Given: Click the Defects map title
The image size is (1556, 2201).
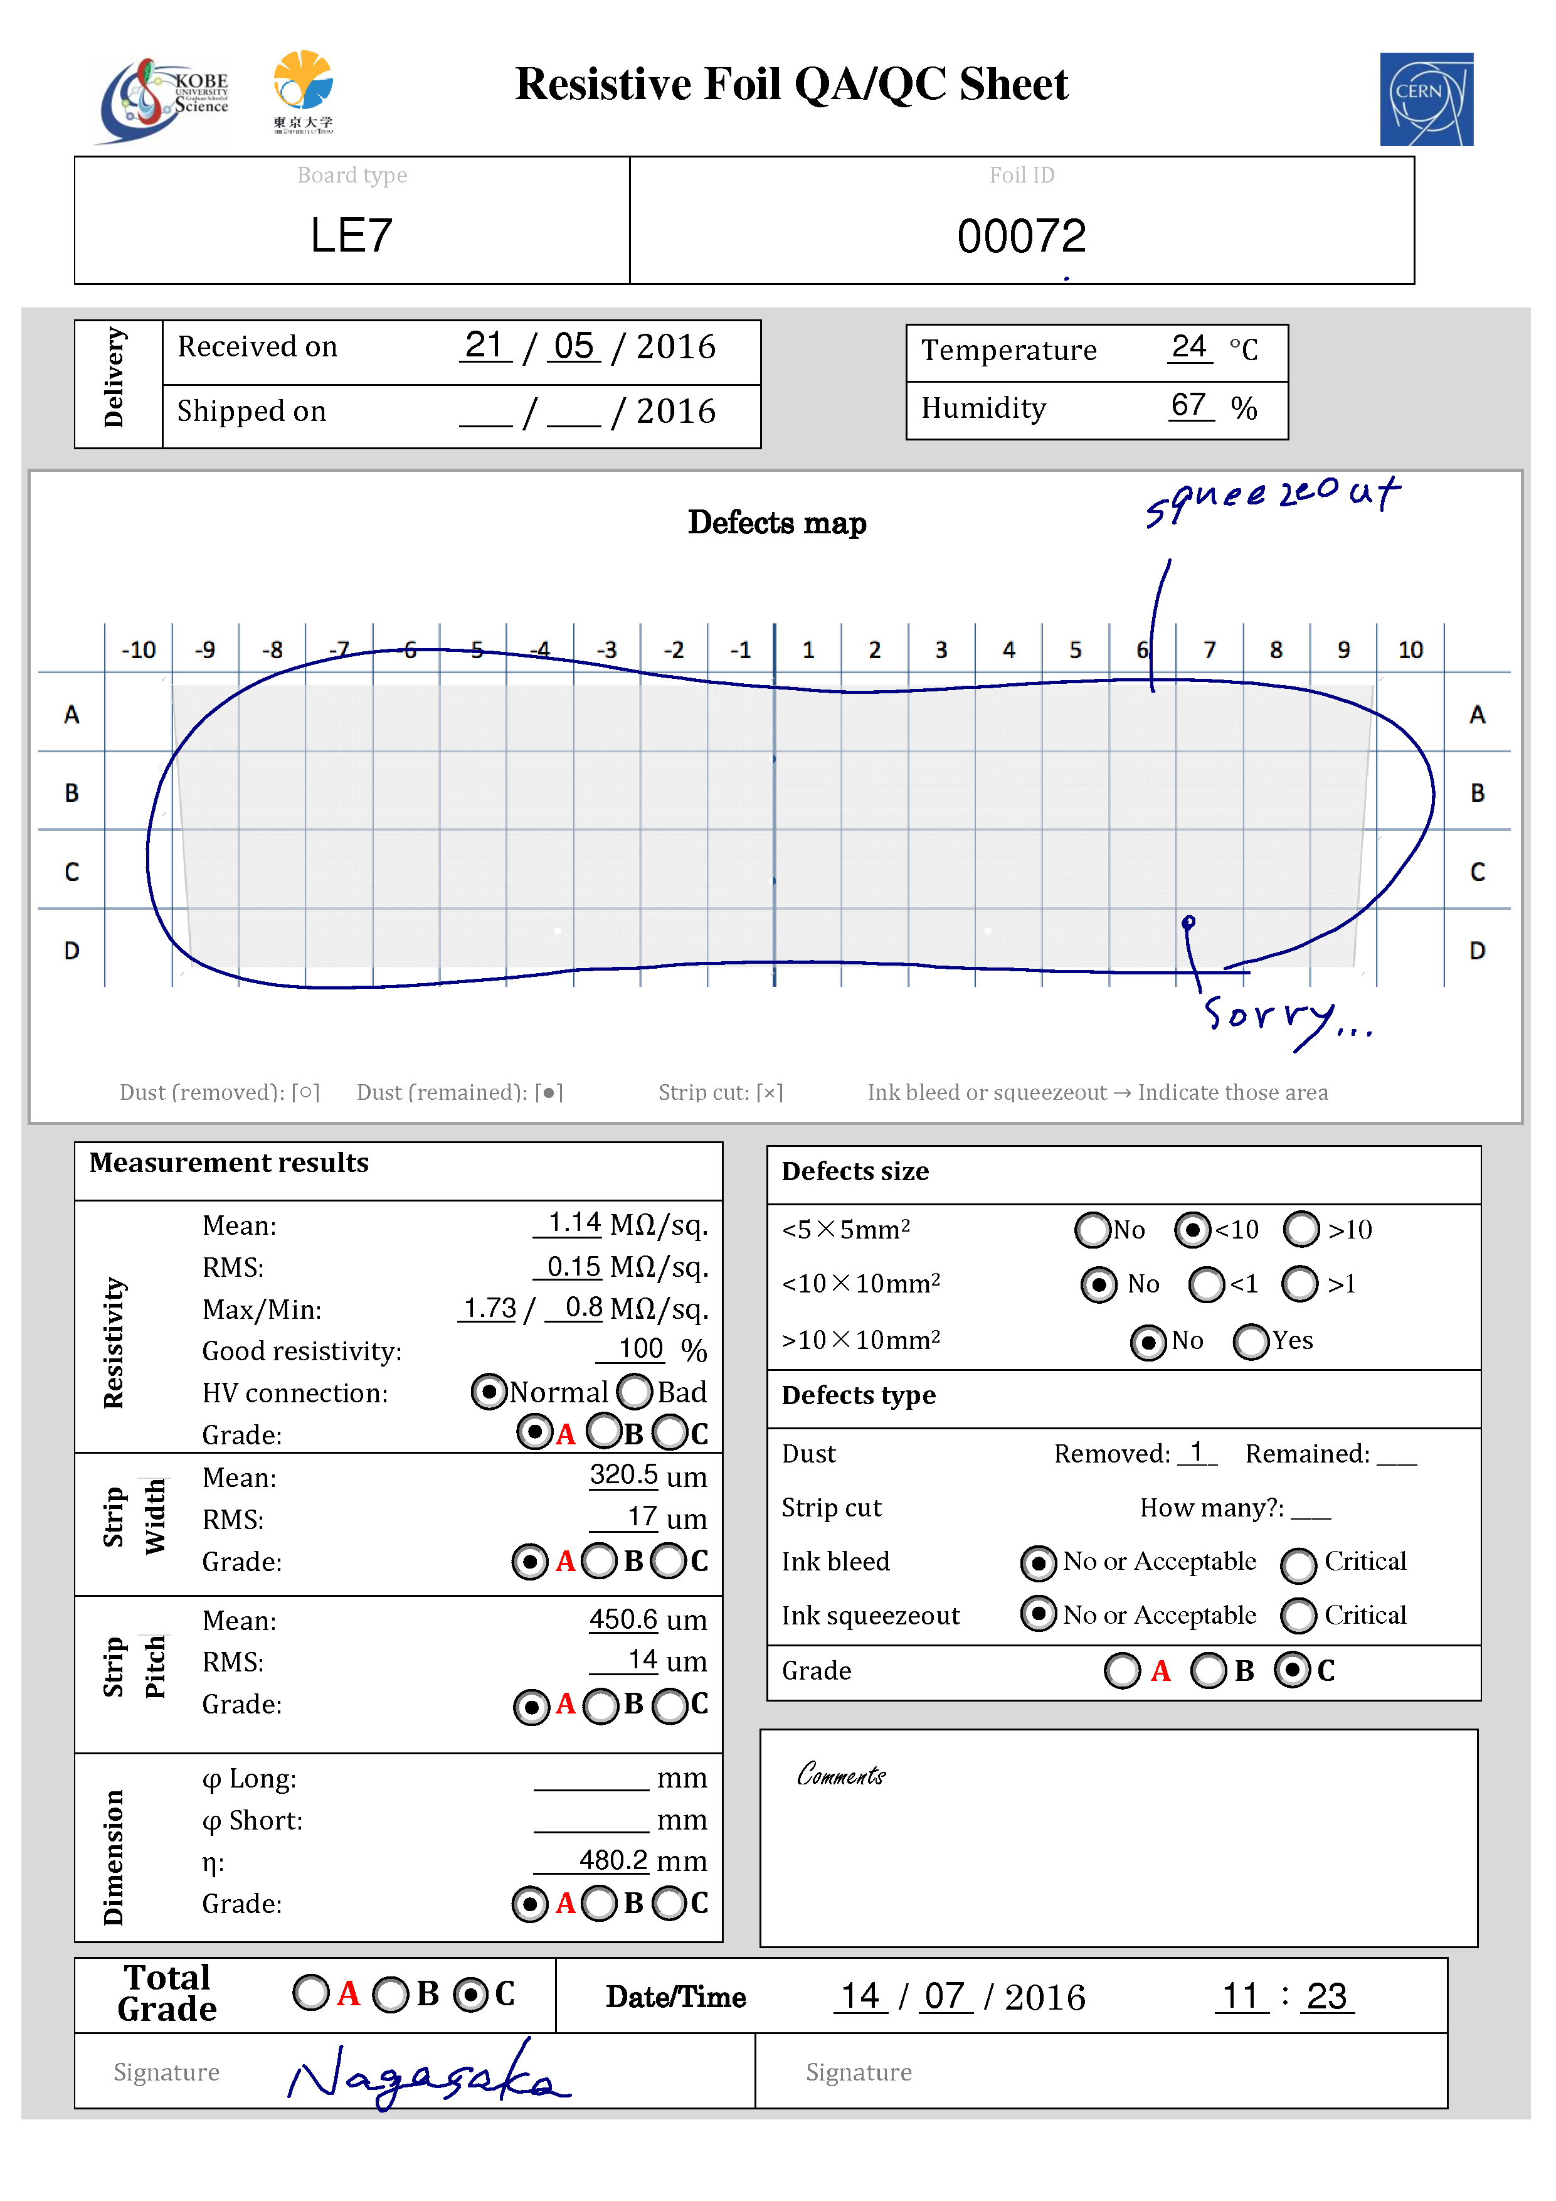Looking at the screenshot, I should [x=777, y=523].
